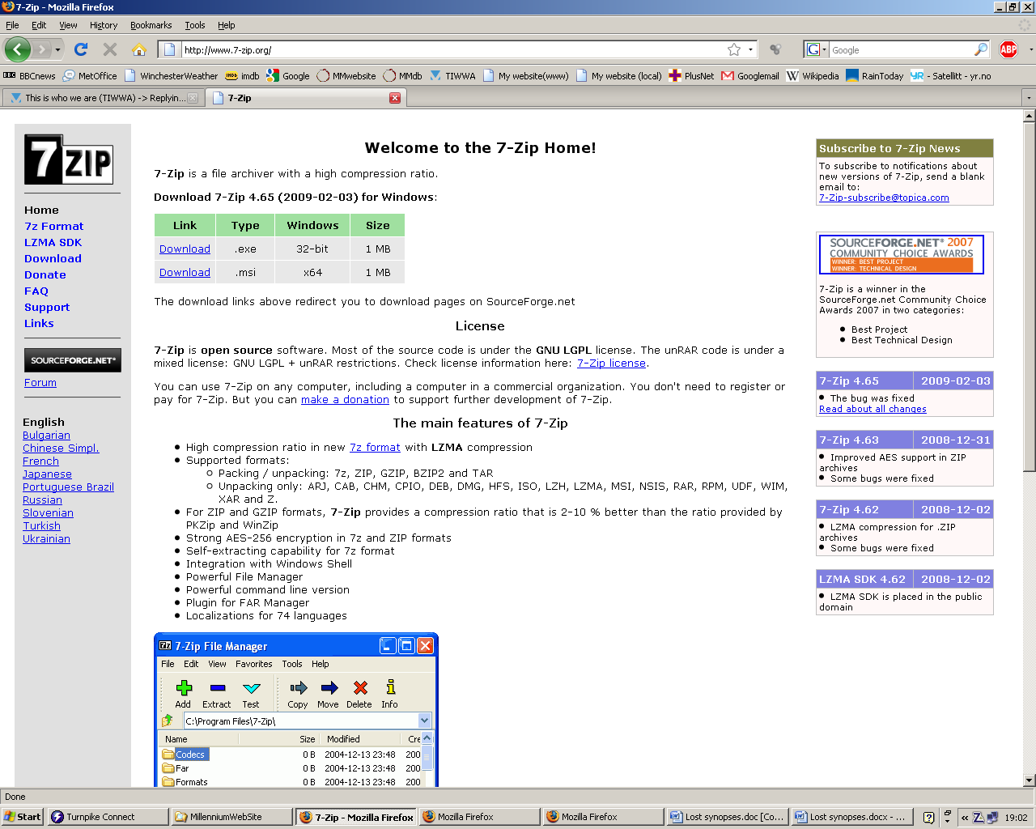Download the 32-bit .exe installer
The width and height of the screenshot is (1036, 829).
pos(185,249)
